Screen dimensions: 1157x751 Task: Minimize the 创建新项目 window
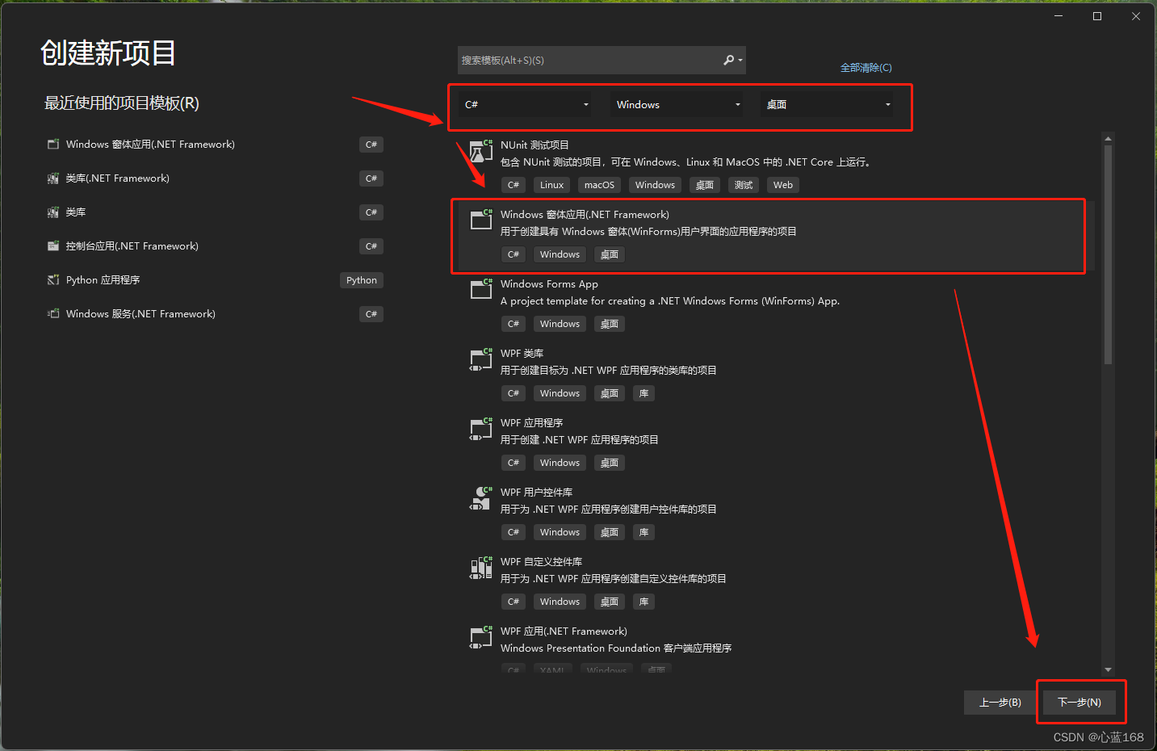pyautogui.click(x=1058, y=16)
